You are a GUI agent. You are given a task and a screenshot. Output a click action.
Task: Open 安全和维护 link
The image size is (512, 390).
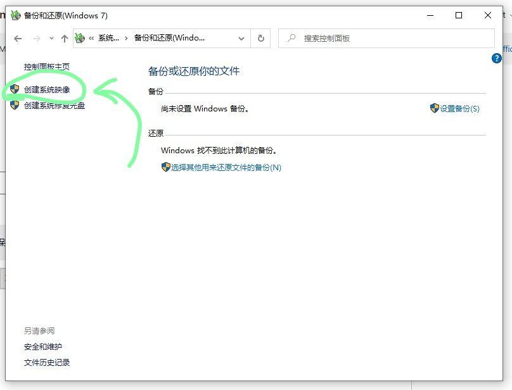[x=43, y=346]
